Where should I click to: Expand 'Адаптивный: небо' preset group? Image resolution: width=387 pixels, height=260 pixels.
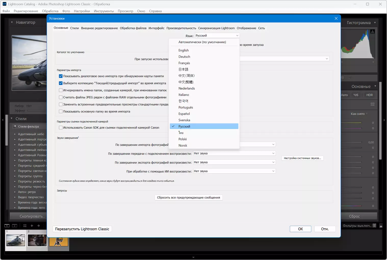coord(15,134)
